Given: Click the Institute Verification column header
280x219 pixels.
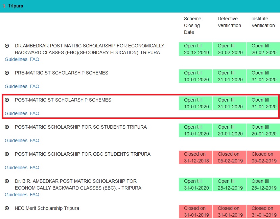Looking at the screenshot, I should coord(263,22).
